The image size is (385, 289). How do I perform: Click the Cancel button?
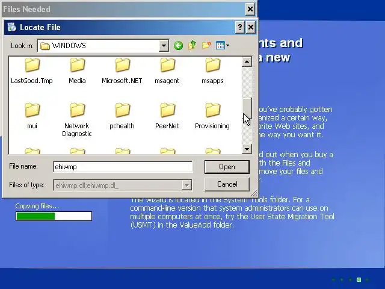pos(227,184)
